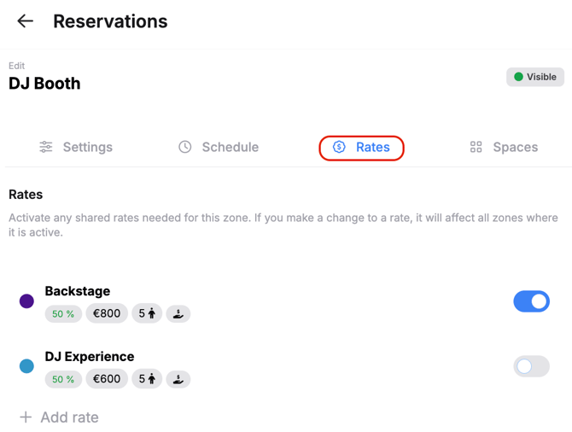Click DJ Experience 5 persons capacity chip
Screen dimensions: 572x432
click(147, 379)
